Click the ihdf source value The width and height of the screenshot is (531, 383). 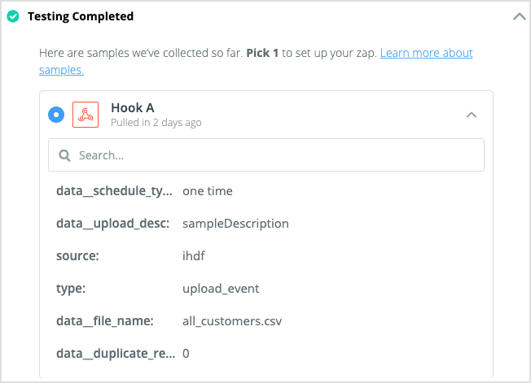194,256
